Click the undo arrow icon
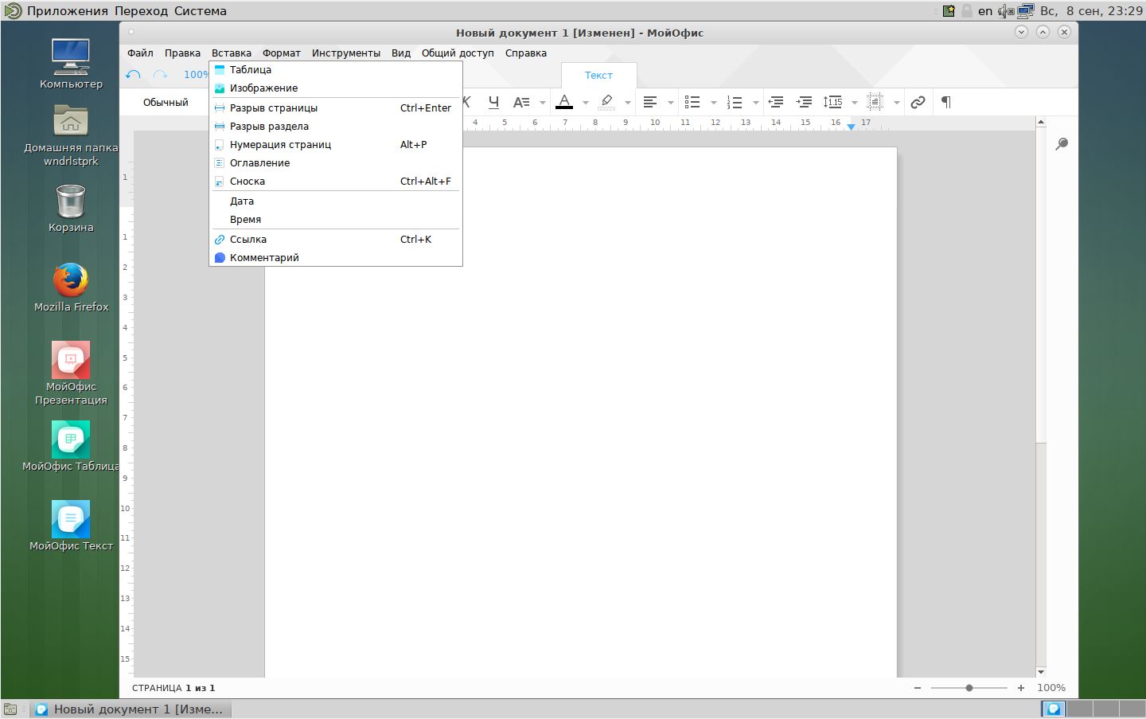 point(133,75)
